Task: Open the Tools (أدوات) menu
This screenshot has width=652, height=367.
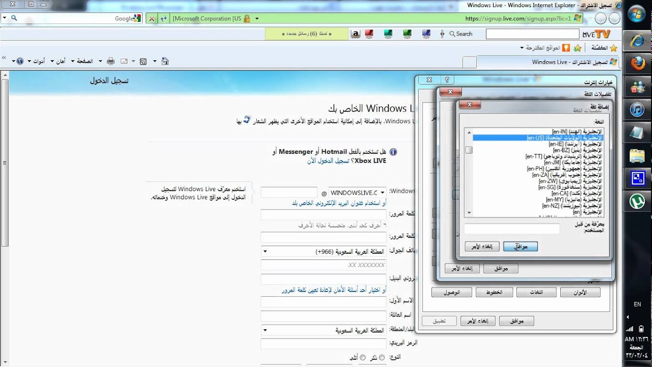Action: coord(36,61)
